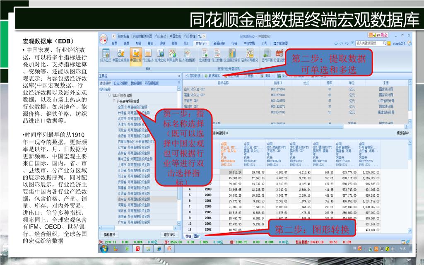
Task: Select 广东省:外商直接投资金额 in the tree
Action: click(134, 222)
